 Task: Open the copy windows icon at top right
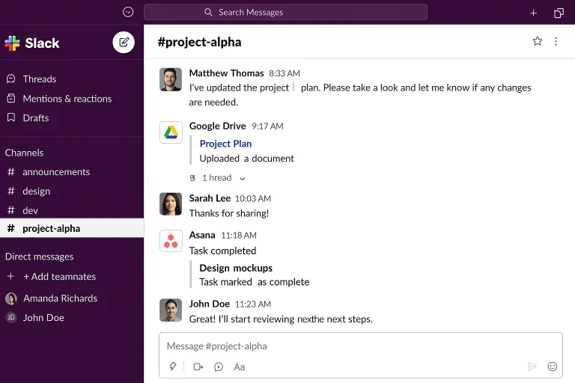pyautogui.click(x=559, y=13)
